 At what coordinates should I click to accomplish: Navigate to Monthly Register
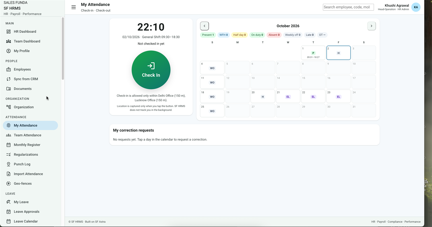(31, 145)
